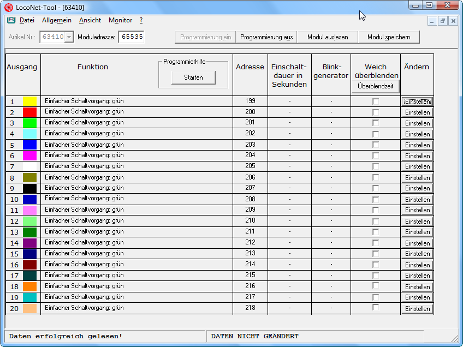Select the orange swatch of output 18
463x347 pixels.
(x=30, y=286)
